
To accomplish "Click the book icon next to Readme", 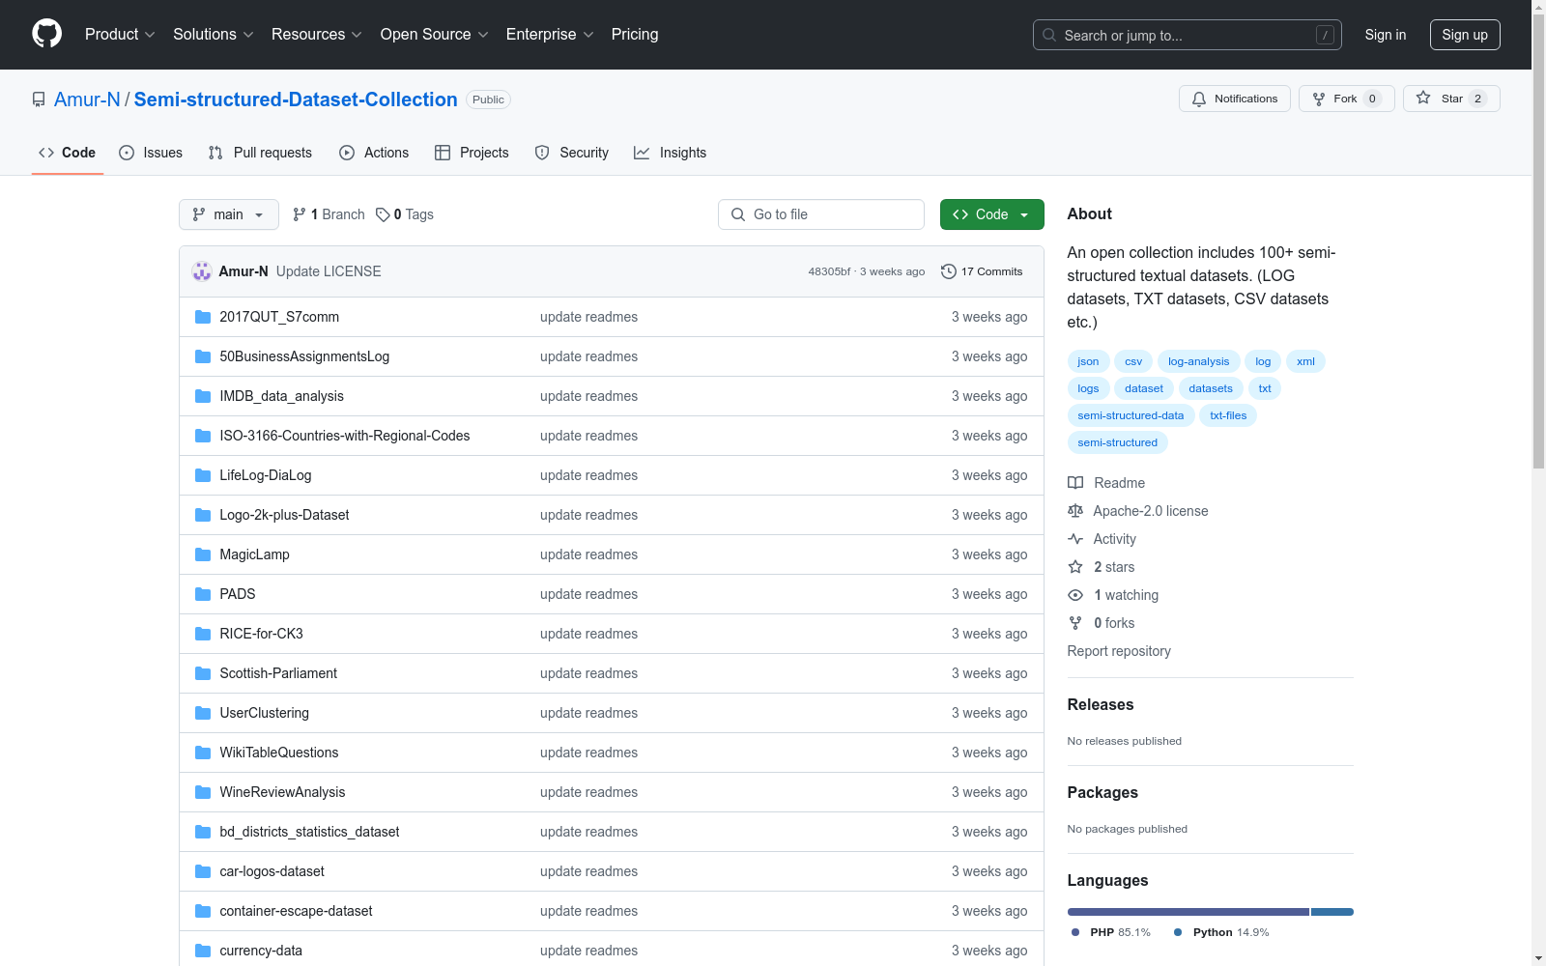I will 1075,483.
